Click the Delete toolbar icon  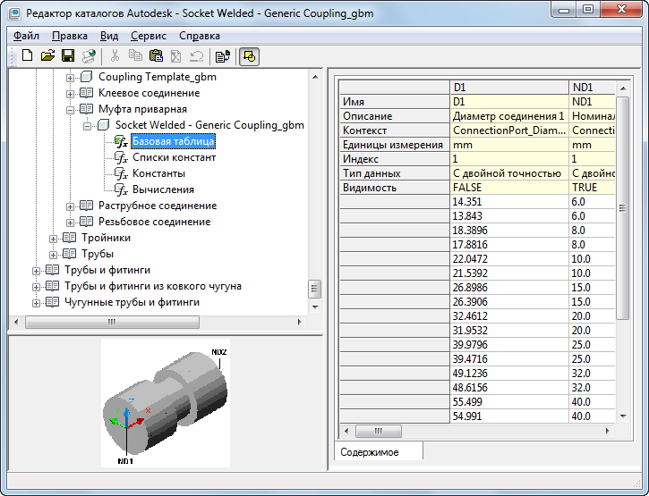[x=176, y=55]
